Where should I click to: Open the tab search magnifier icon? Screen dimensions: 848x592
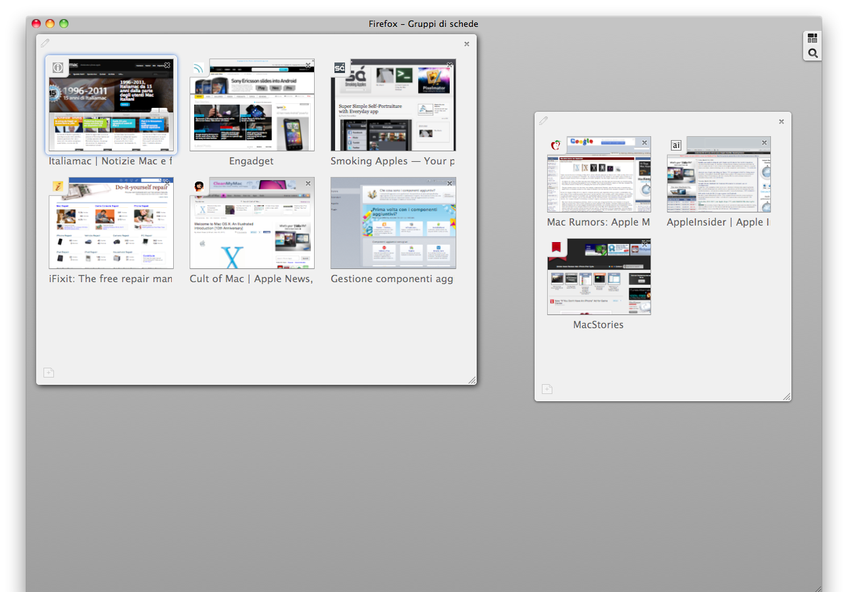click(813, 53)
